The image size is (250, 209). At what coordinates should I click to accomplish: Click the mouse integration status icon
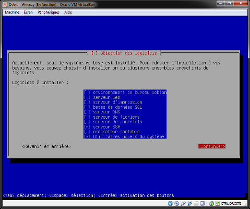tap(211, 203)
